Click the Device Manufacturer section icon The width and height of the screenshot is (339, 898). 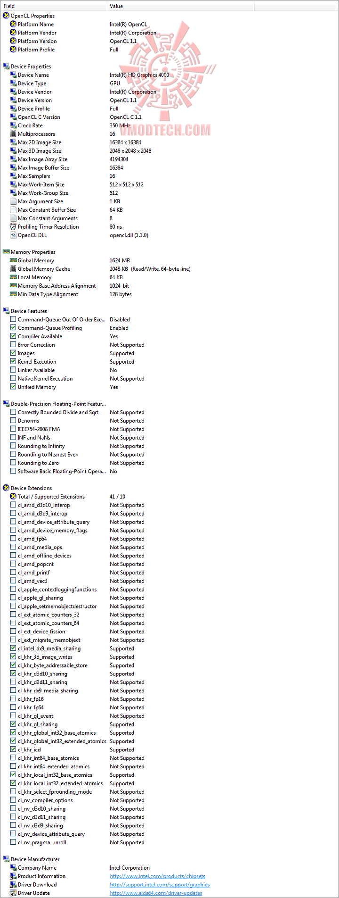point(6,859)
